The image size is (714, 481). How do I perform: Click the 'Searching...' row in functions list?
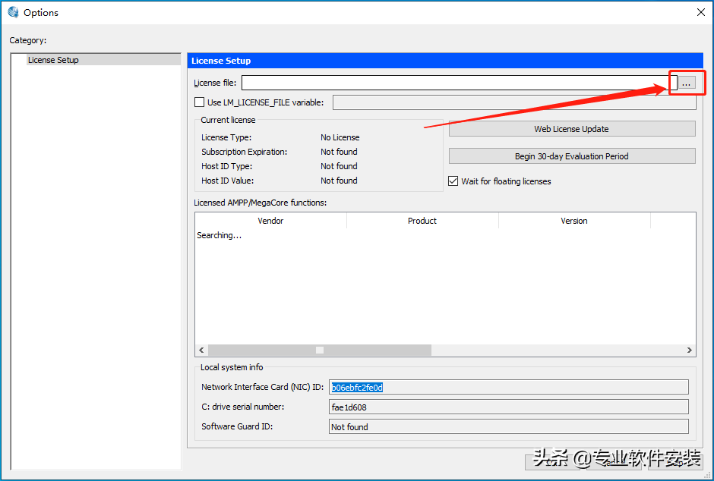click(219, 235)
